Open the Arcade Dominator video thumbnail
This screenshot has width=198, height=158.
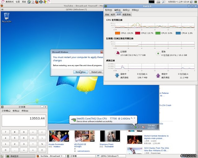pyautogui.click(x=59, y=136)
